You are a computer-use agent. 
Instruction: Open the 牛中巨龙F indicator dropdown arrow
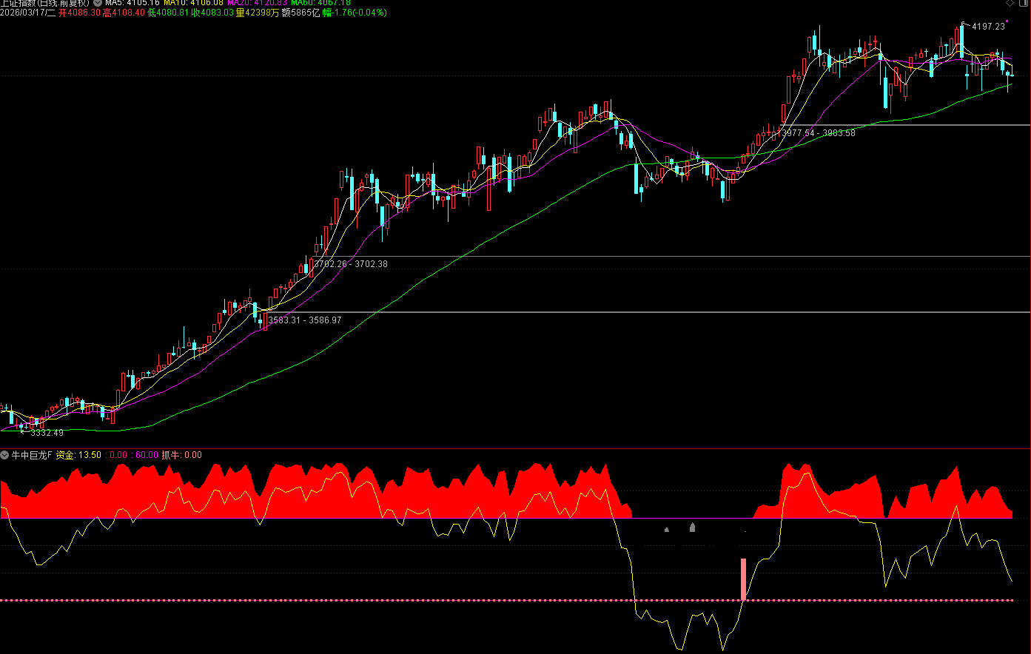click(x=5, y=455)
